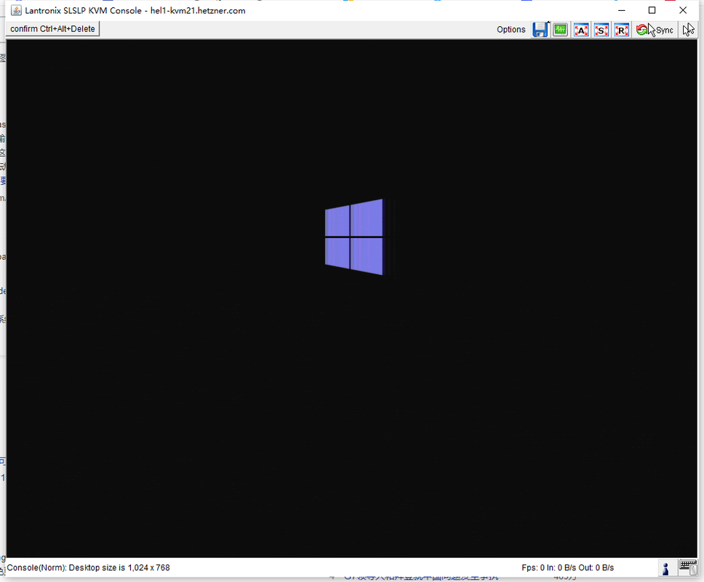The width and height of the screenshot is (704, 582).
Task: Click the keyboard and mouse status icon
Action: tap(687, 567)
